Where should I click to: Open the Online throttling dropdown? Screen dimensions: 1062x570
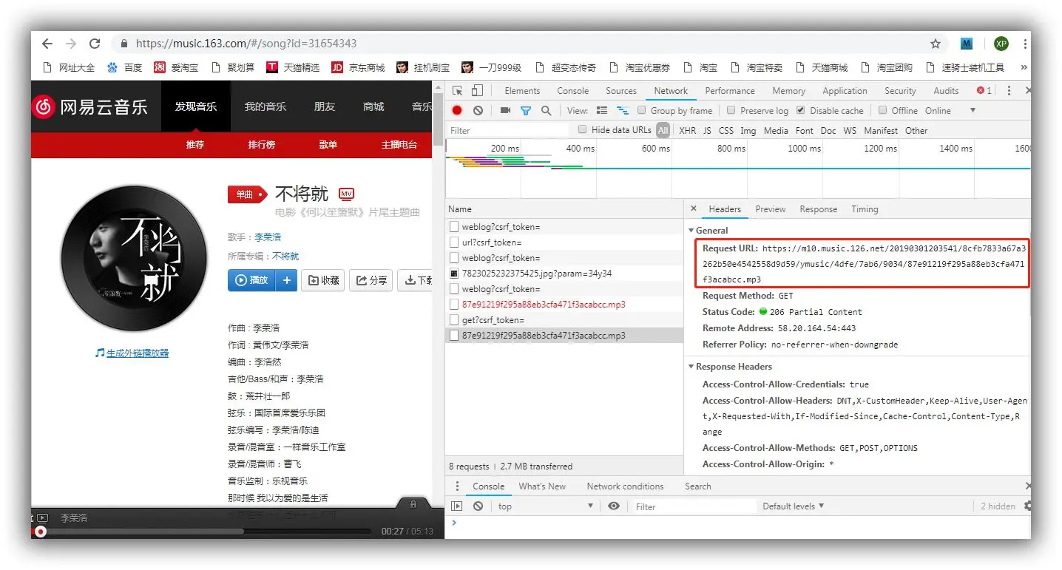950,110
